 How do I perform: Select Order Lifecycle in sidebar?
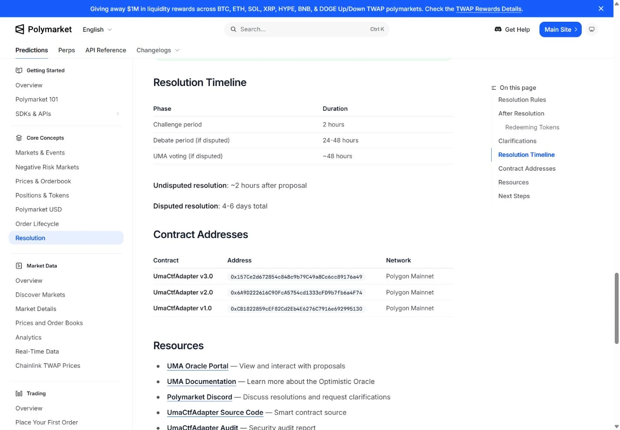coord(37,224)
